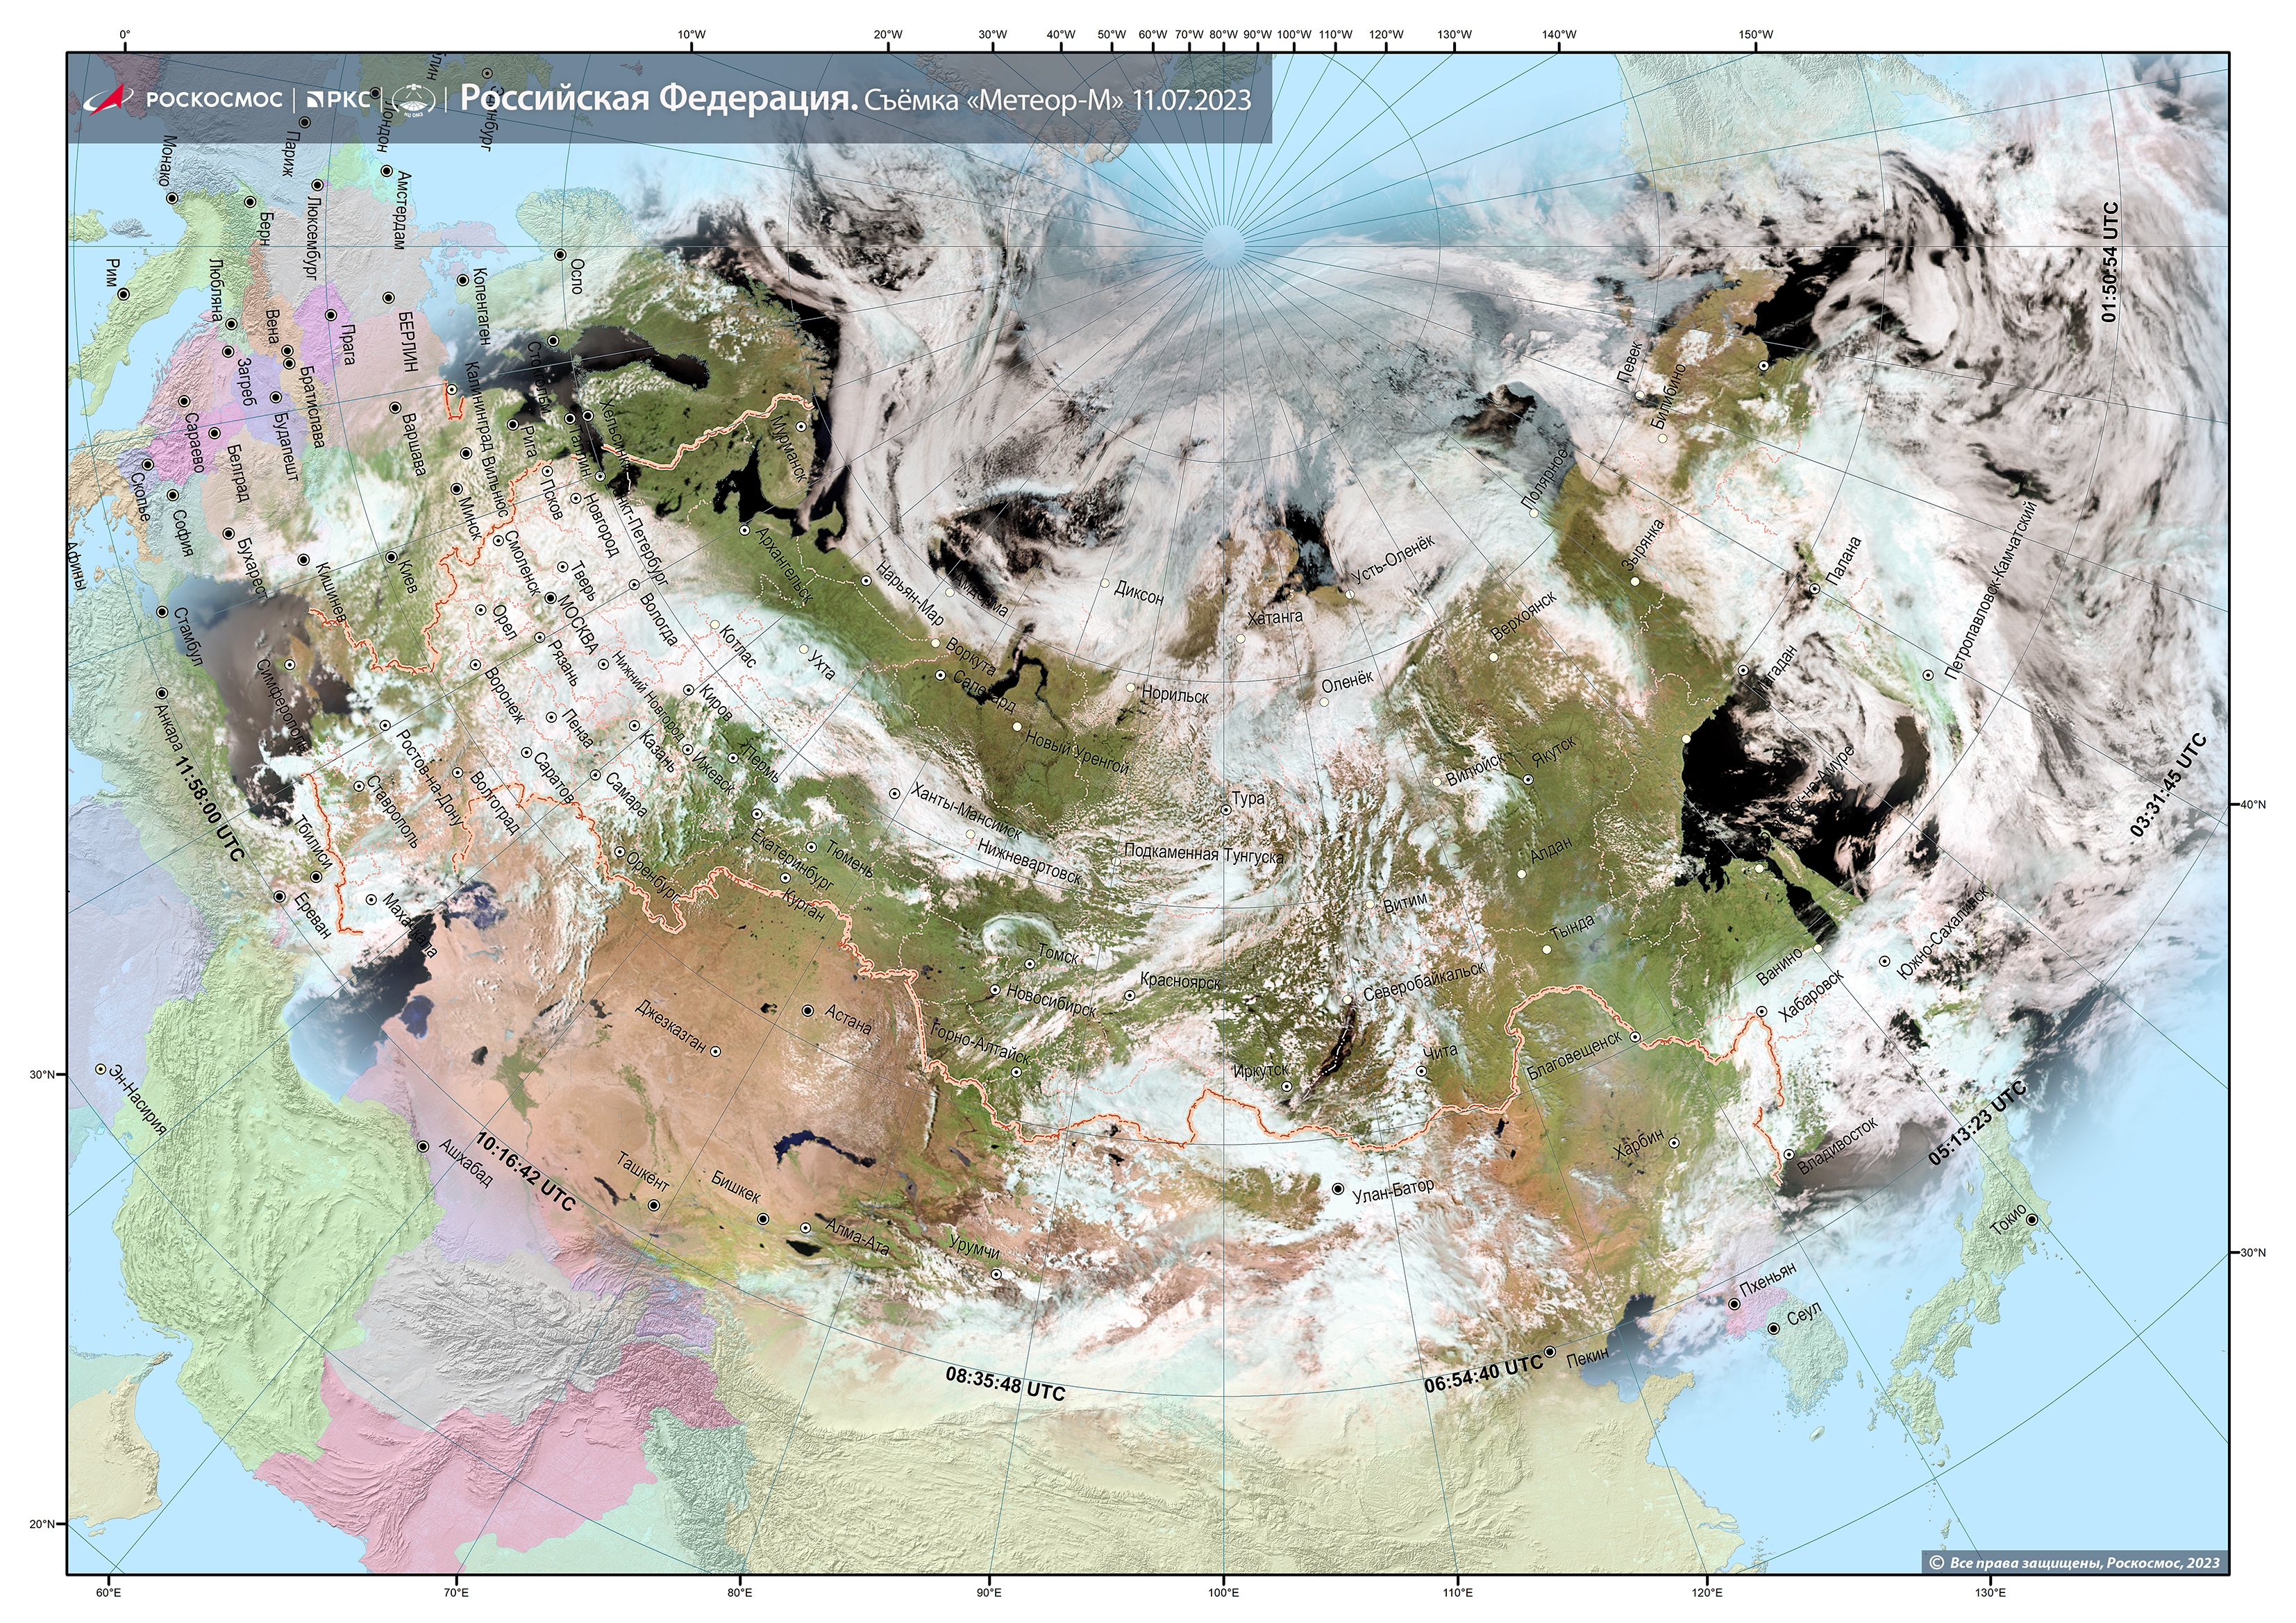Click the Красноярск city label
Image resolution: width=2296 pixels, height=1623 pixels.
[1182, 981]
